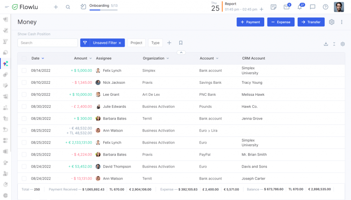Open the notifications bell icon
The height and width of the screenshot is (200, 351).
click(300, 7)
